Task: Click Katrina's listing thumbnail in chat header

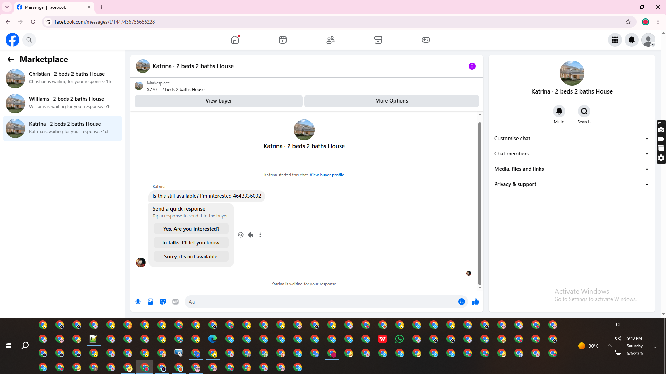Action: coord(143,66)
